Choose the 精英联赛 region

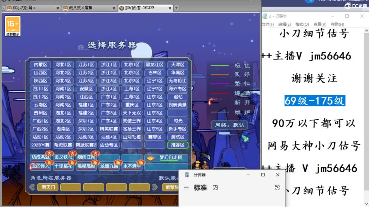point(109,129)
